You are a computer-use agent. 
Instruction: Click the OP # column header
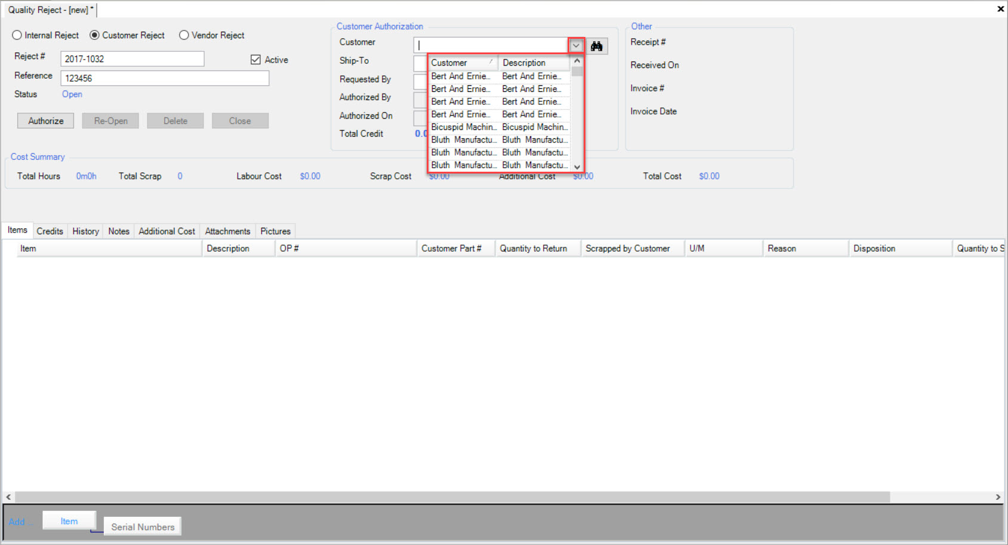point(346,249)
